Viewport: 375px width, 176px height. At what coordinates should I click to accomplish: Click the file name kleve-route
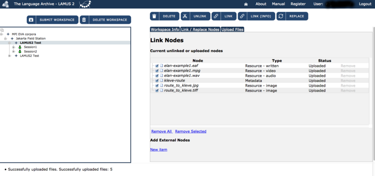pyautogui.click(x=174, y=81)
